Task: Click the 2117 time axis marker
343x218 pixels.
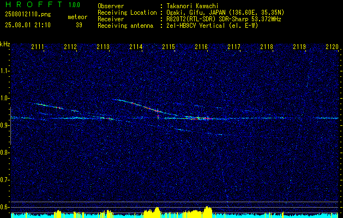Action: pos(234,47)
